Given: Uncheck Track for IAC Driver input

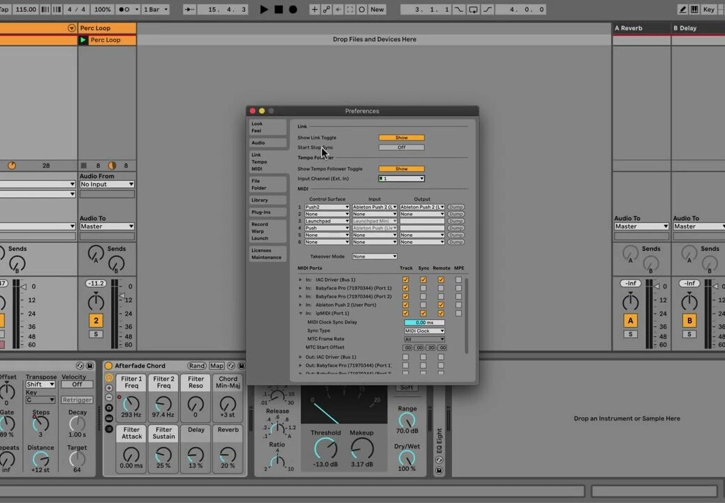Looking at the screenshot, I should [x=406, y=279].
